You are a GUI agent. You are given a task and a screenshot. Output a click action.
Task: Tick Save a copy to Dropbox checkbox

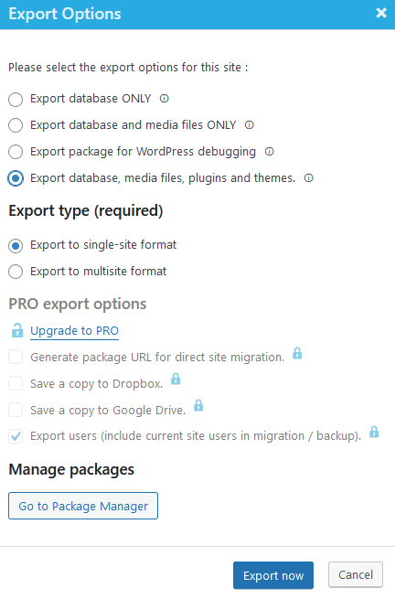(16, 383)
